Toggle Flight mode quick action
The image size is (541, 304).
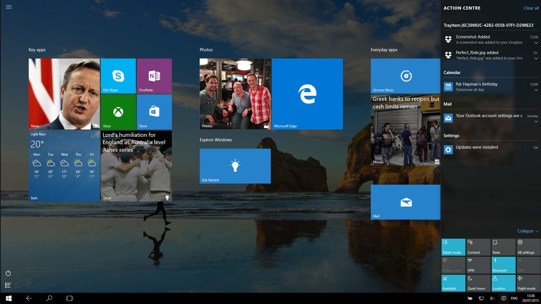pyautogui.click(x=529, y=283)
